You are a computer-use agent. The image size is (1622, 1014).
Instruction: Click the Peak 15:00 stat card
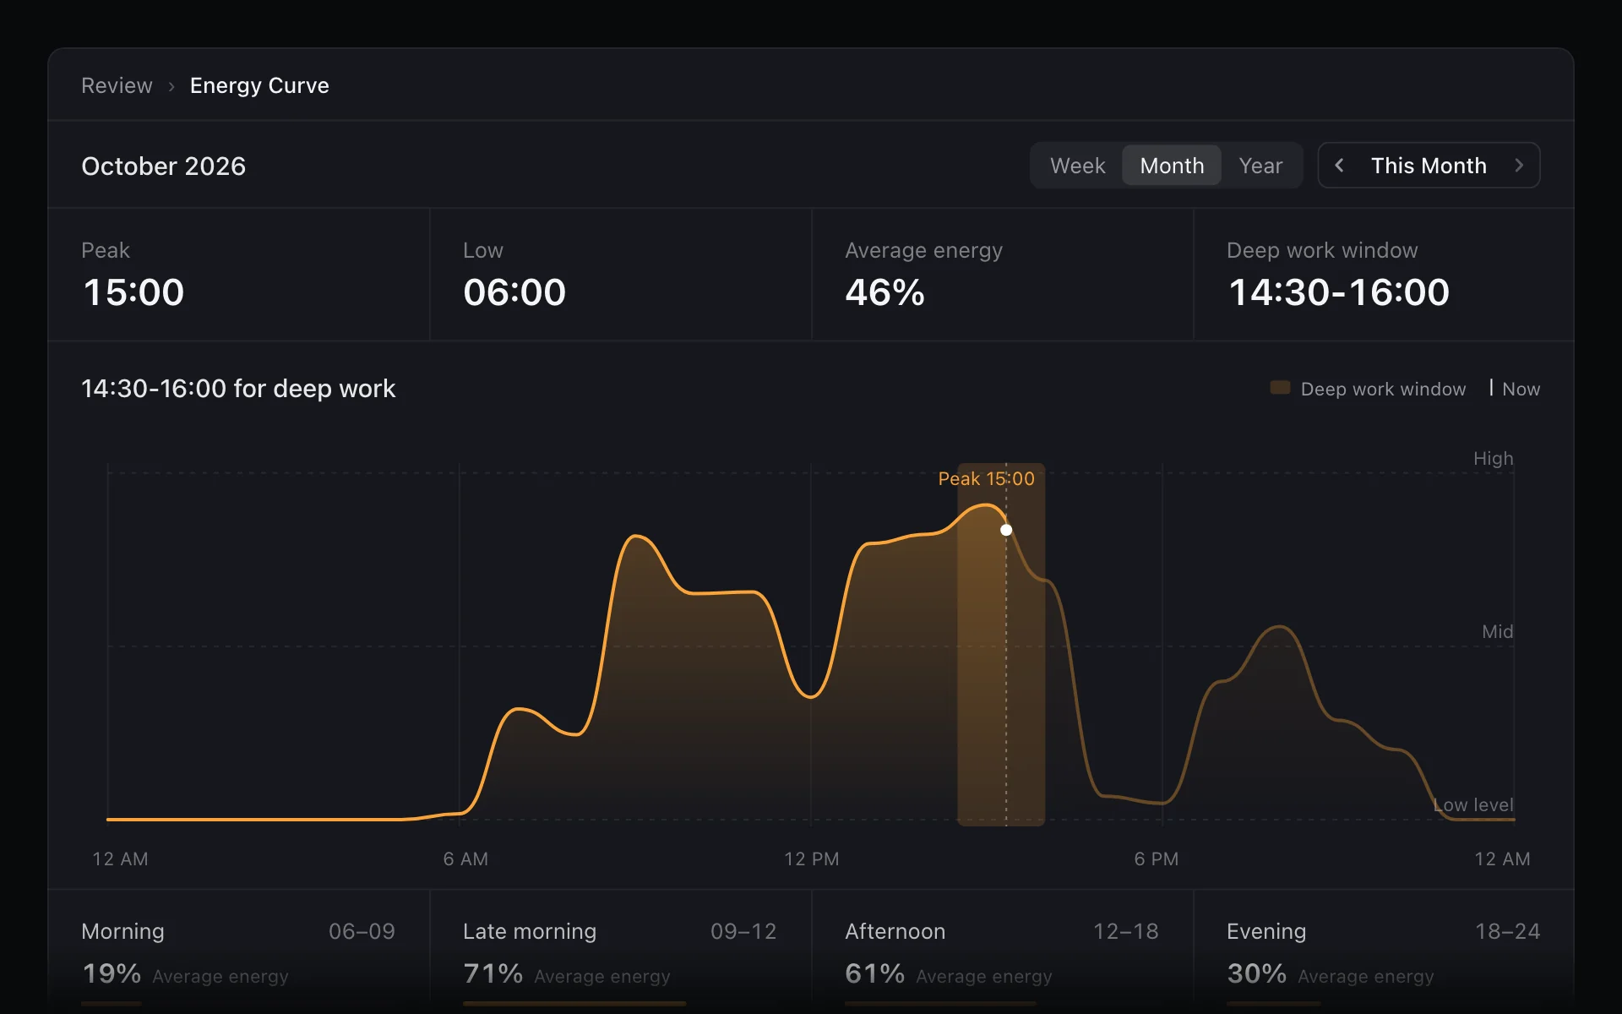[x=239, y=275]
